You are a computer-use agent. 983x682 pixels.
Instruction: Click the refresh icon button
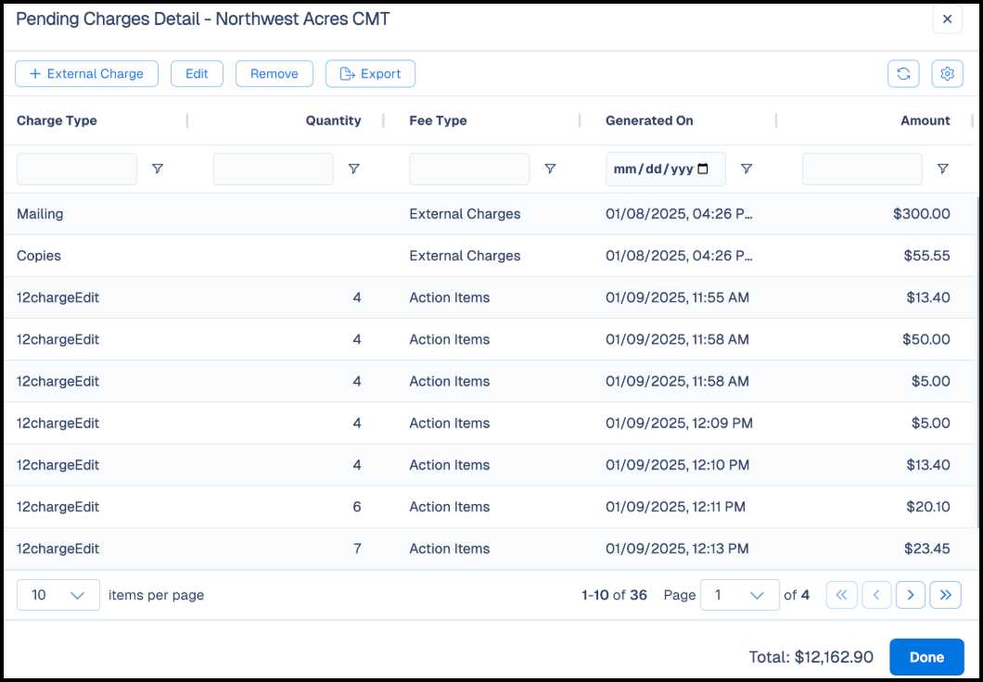[x=903, y=74]
